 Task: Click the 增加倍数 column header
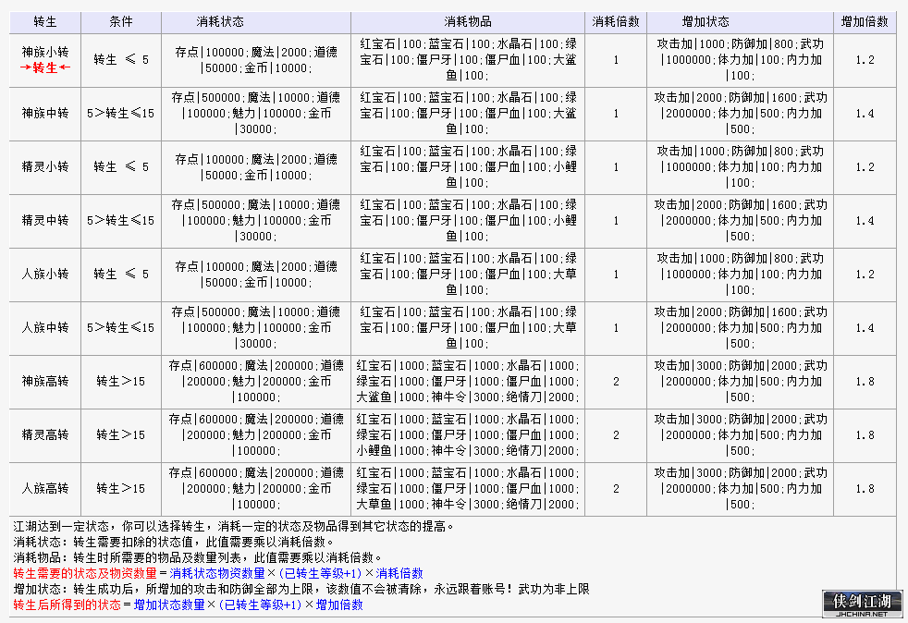pyautogui.click(x=865, y=22)
